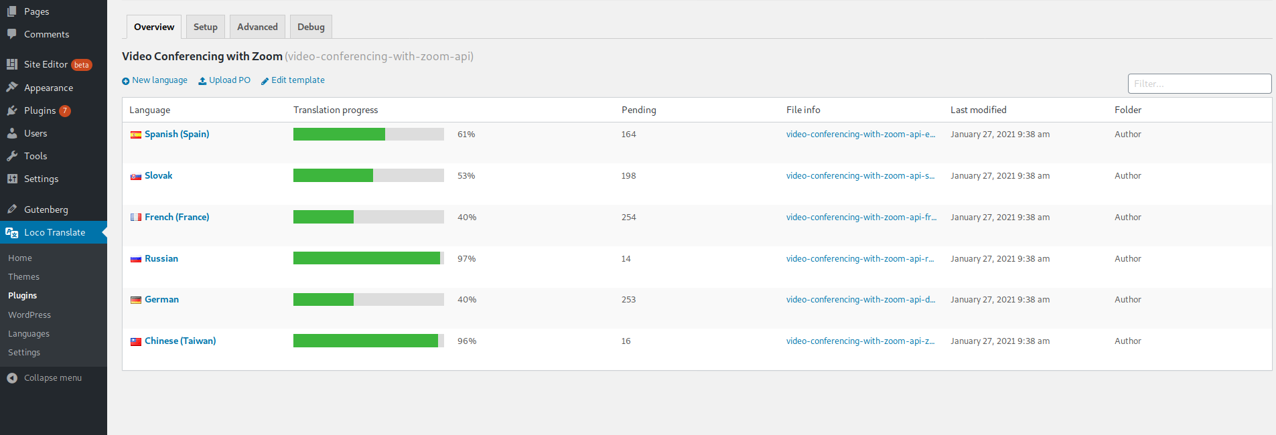Viewport: 1276px width, 435px height.
Task: Open the German PO file info link
Action: 861,299
